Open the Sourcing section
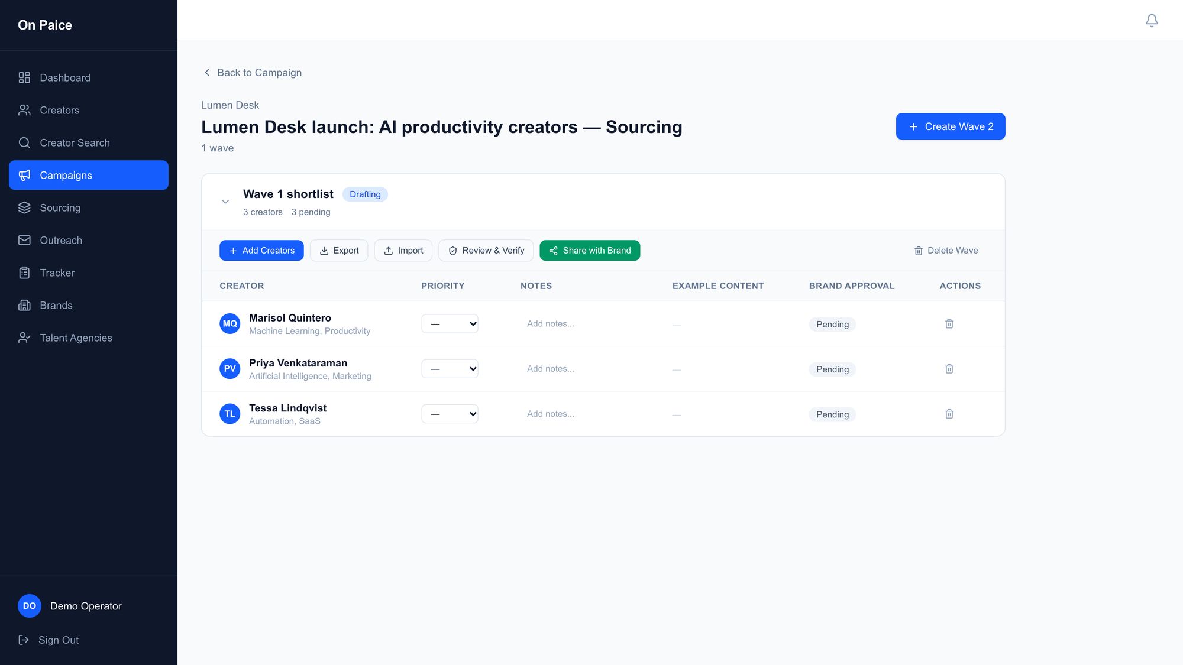This screenshot has width=1183, height=665. pyautogui.click(x=89, y=207)
